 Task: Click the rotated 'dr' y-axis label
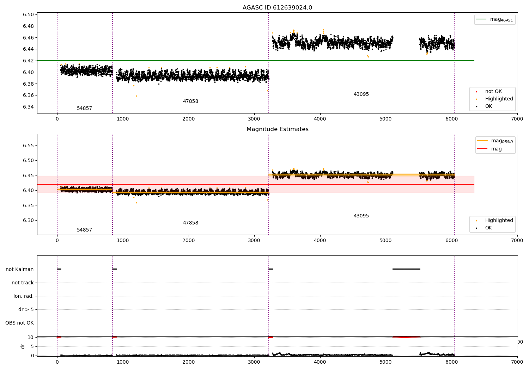tap(23, 347)
